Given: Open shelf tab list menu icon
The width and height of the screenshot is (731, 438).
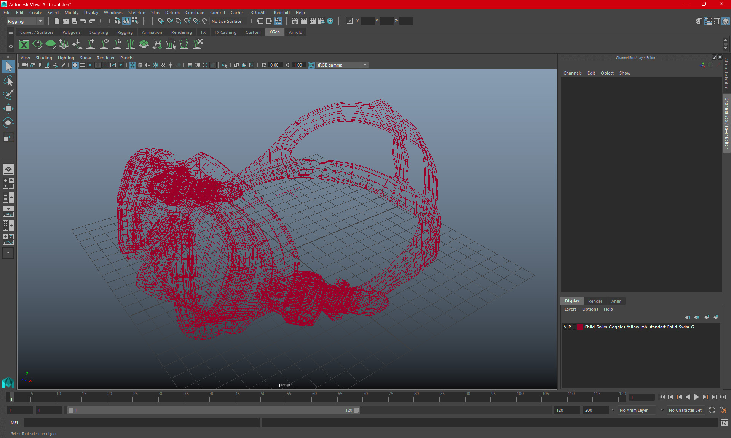Looking at the screenshot, I should click(x=11, y=33).
